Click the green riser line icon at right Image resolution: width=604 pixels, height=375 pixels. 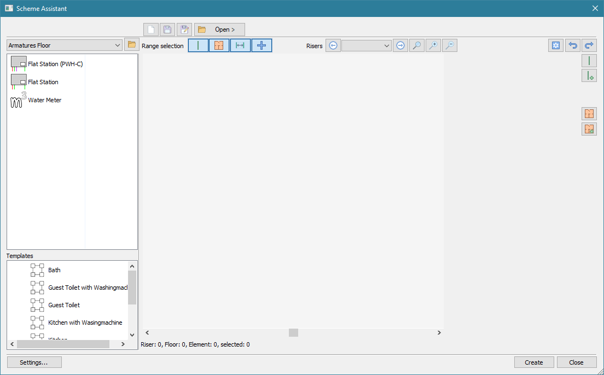tap(589, 61)
